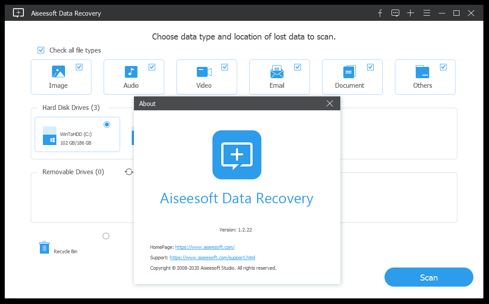The height and width of the screenshot is (304, 489).
Task: Uncheck the Image checkbox
Action: coord(79,67)
